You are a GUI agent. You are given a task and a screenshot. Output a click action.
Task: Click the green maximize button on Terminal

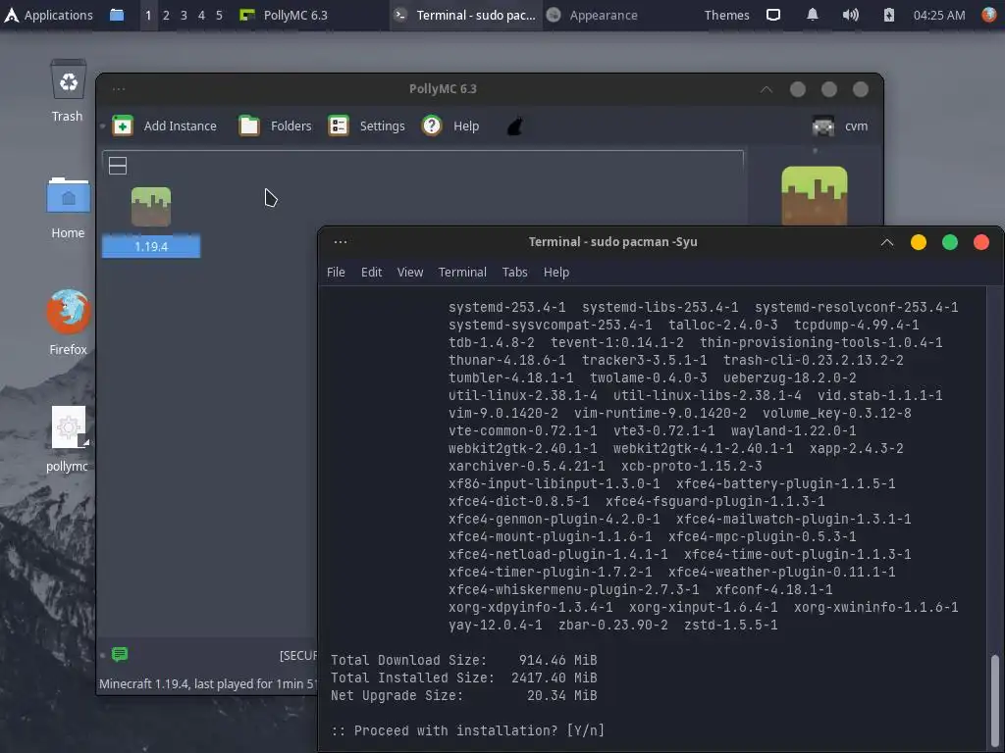[950, 242]
